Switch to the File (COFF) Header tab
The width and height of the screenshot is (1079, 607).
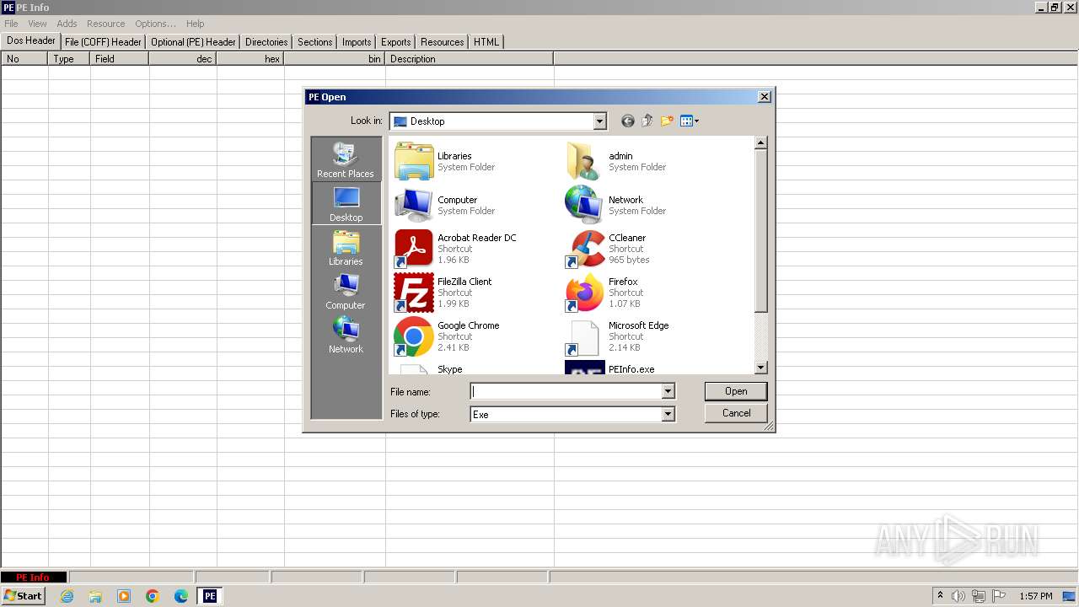click(103, 42)
